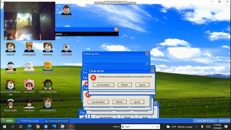Expand the Address bar dropdown arrow

152,127
